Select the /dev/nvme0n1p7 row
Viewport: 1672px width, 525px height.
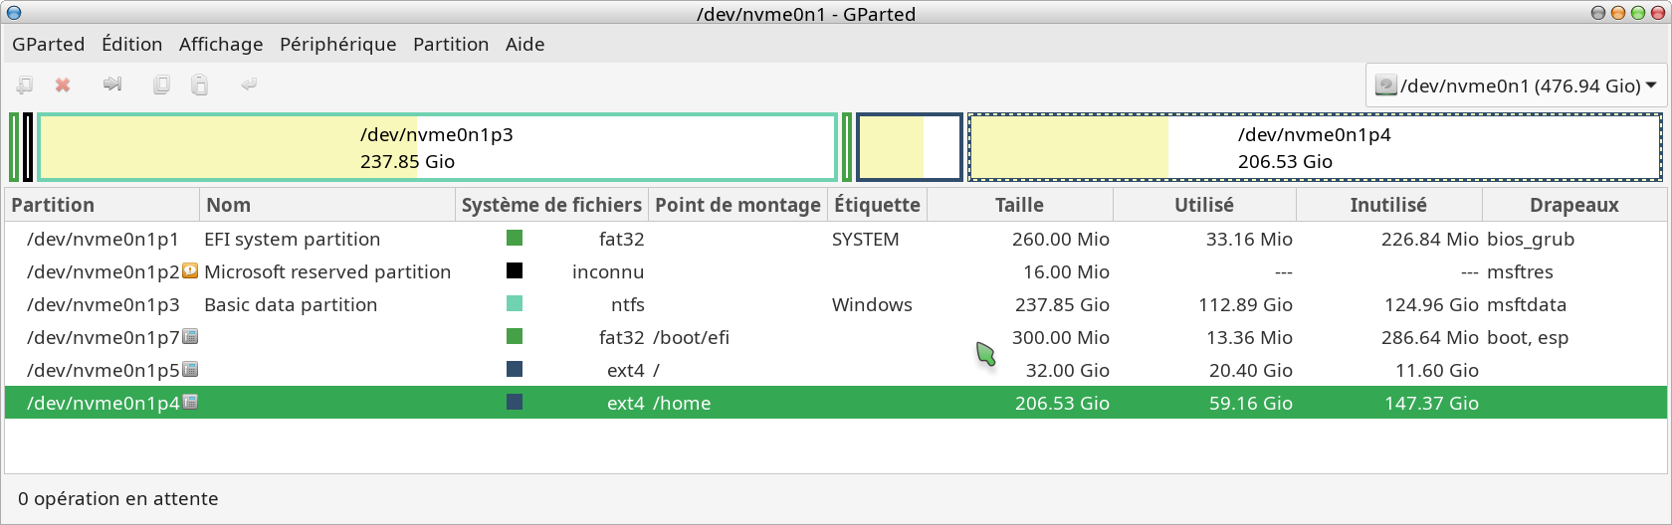point(836,337)
